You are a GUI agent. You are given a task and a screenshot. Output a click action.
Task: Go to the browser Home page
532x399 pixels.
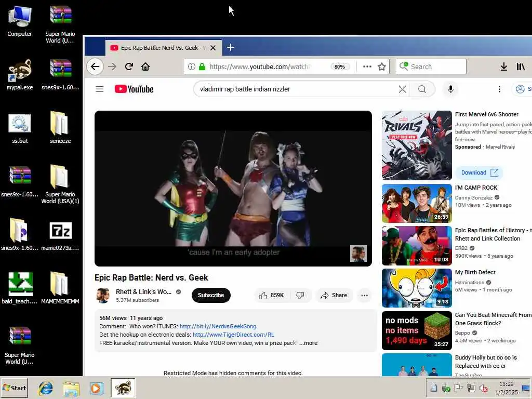(145, 66)
